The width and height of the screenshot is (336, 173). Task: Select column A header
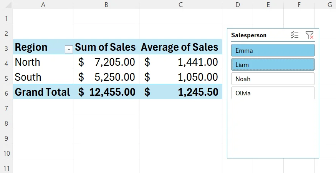pyautogui.click(x=43, y=5)
